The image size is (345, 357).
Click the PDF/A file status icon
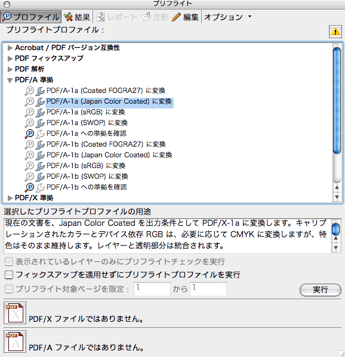(x=15, y=342)
